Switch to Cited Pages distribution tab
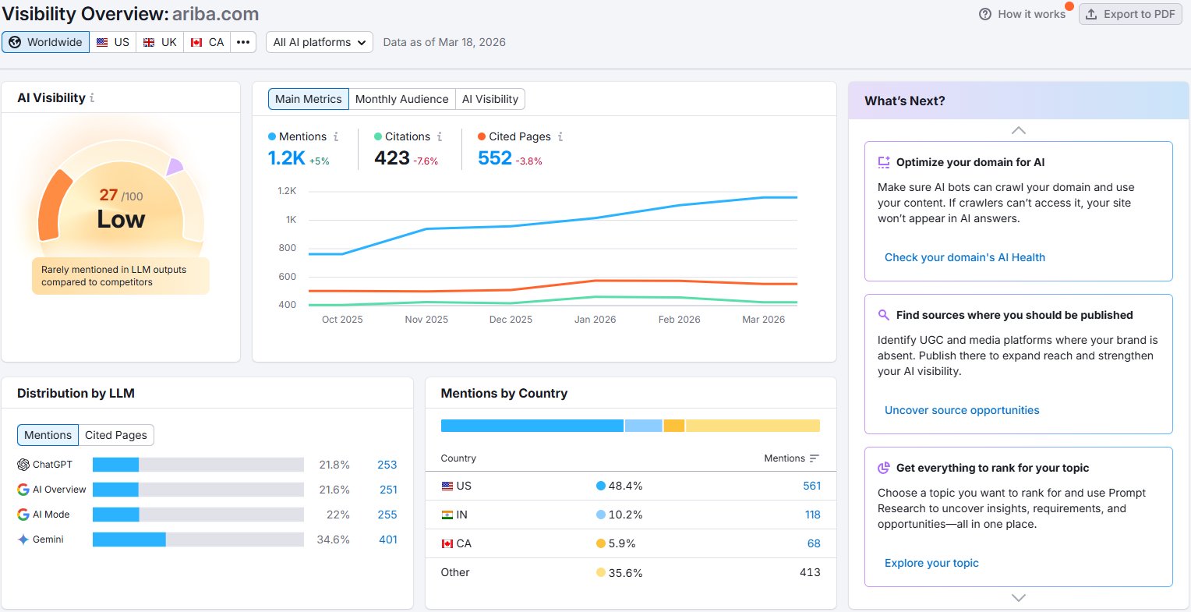The image size is (1191, 612). (116, 435)
